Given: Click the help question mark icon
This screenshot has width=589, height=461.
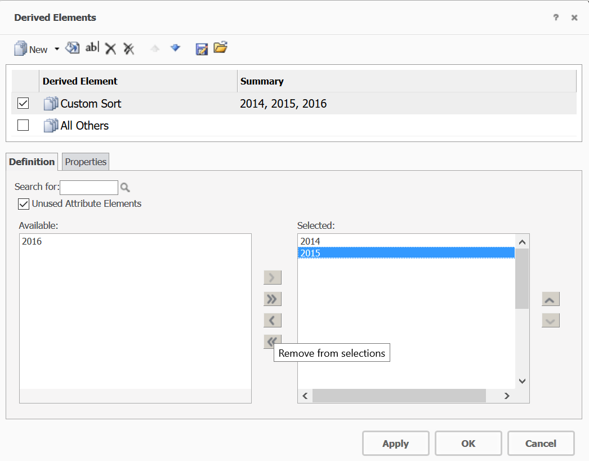Looking at the screenshot, I should [x=556, y=17].
